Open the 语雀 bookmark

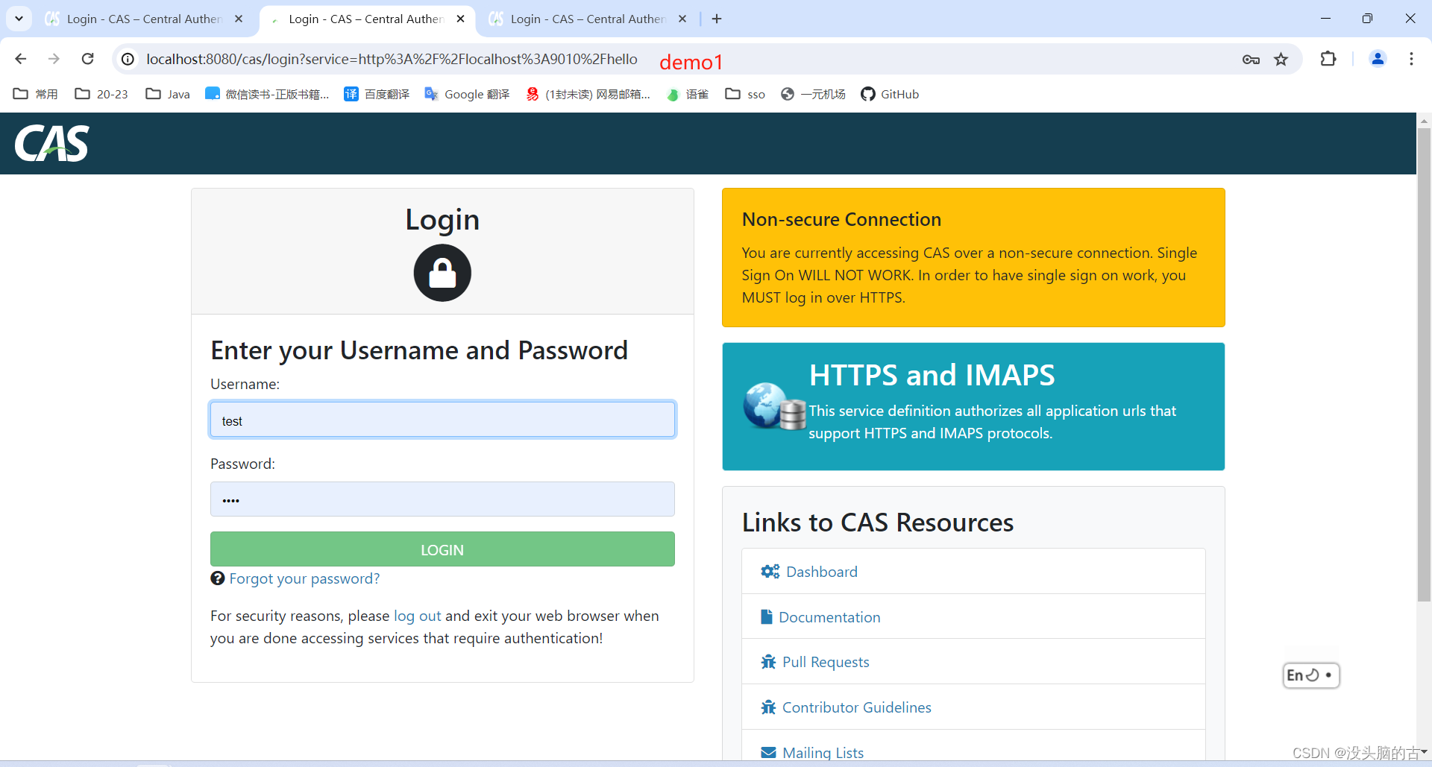[687, 94]
